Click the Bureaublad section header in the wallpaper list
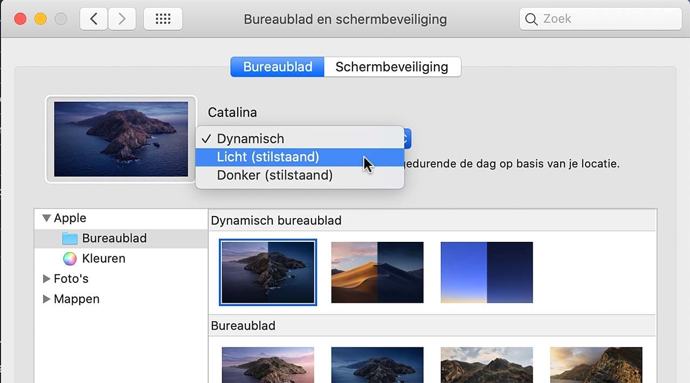This screenshot has height=383, width=690. tap(243, 326)
